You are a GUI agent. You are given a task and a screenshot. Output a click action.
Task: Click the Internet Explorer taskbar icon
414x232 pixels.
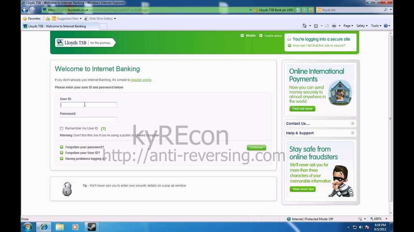(44, 227)
